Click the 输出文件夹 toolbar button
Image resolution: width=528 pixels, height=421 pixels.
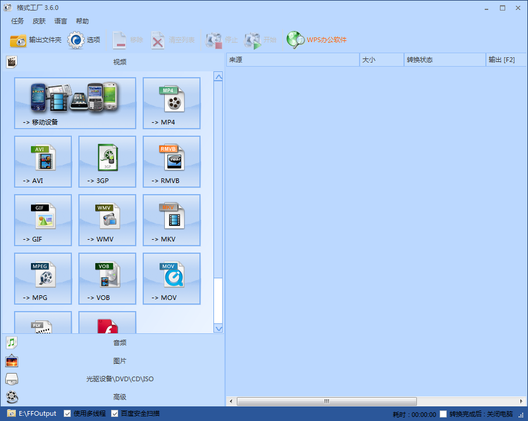[x=36, y=40]
